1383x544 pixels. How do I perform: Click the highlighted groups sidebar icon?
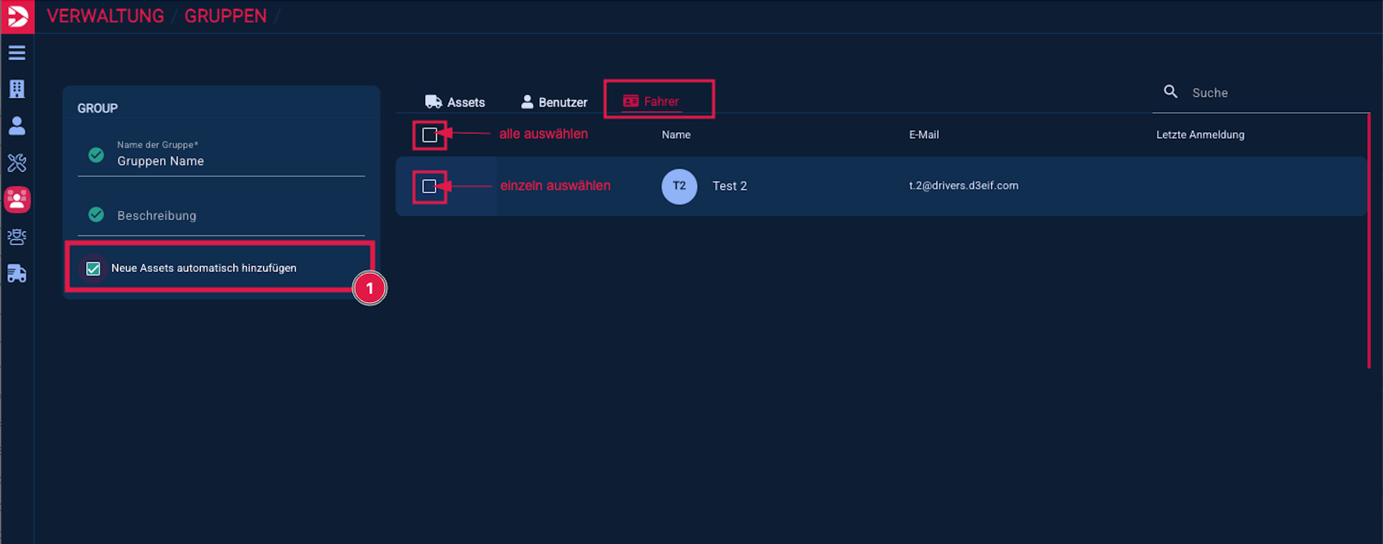(17, 200)
